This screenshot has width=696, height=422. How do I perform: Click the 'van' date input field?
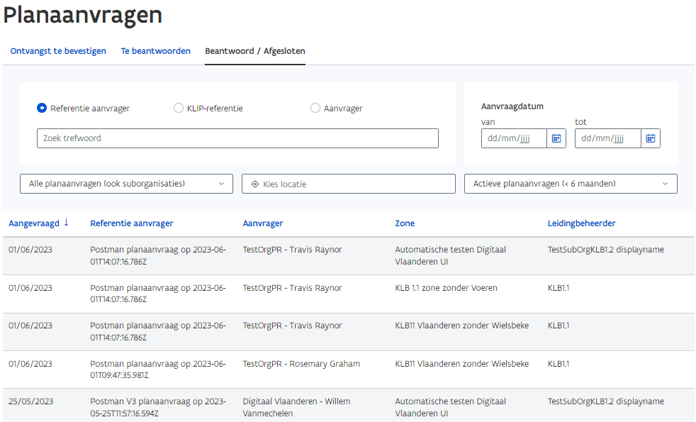pos(514,138)
